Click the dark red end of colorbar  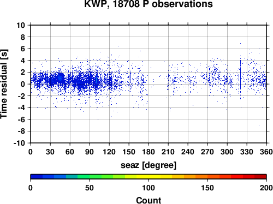point(260,177)
